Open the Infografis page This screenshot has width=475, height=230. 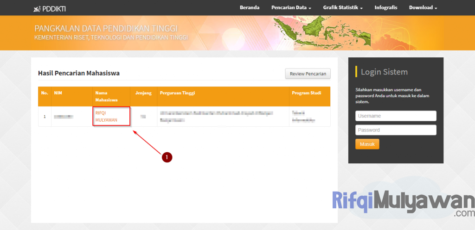[385, 7]
